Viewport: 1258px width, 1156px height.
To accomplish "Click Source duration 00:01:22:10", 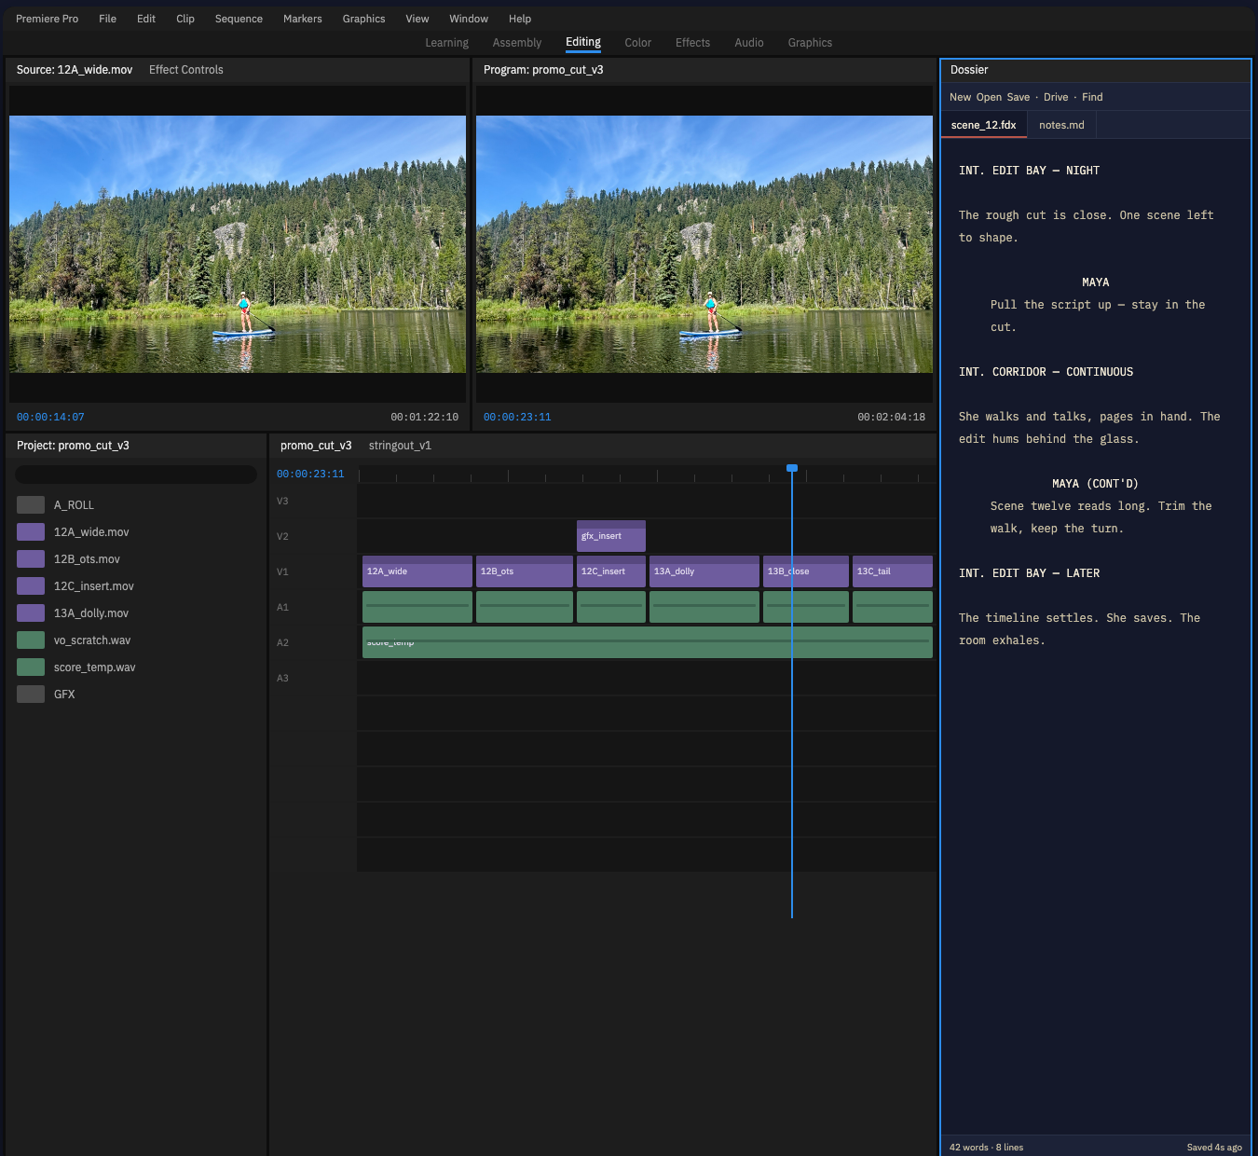I will pyautogui.click(x=425, y=418).
